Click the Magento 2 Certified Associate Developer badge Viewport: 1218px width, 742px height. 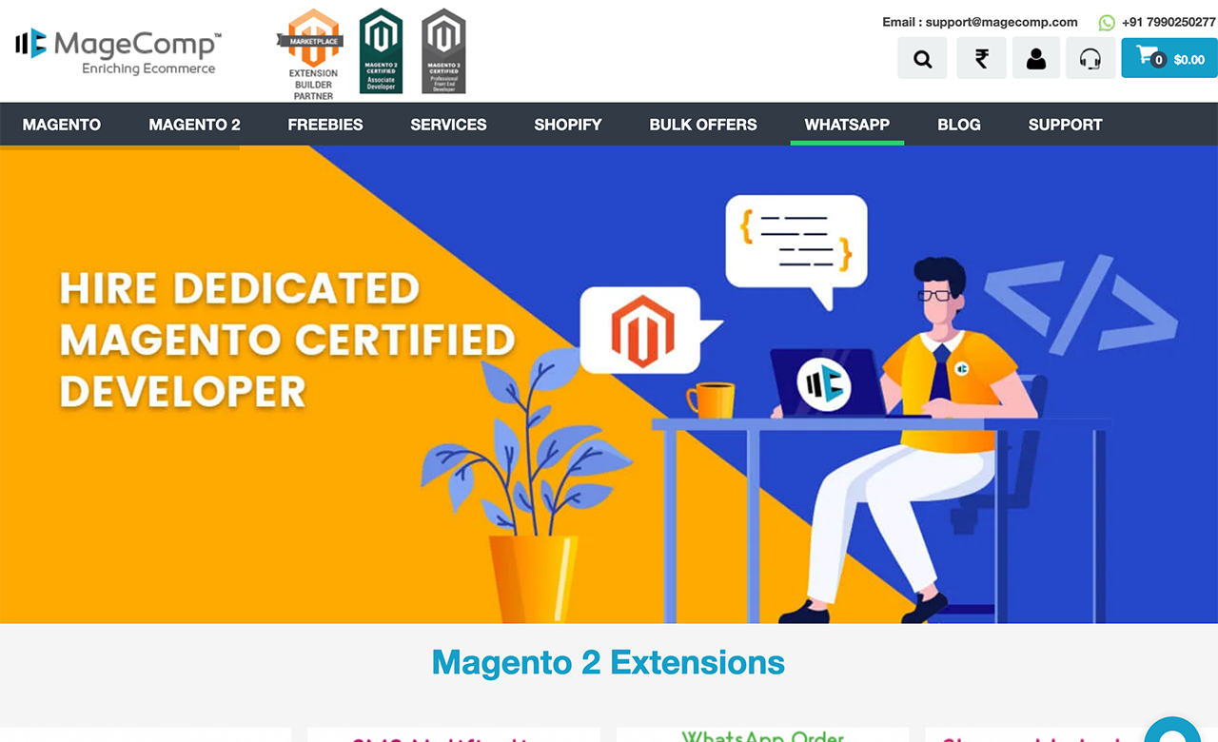pos(381,50)
